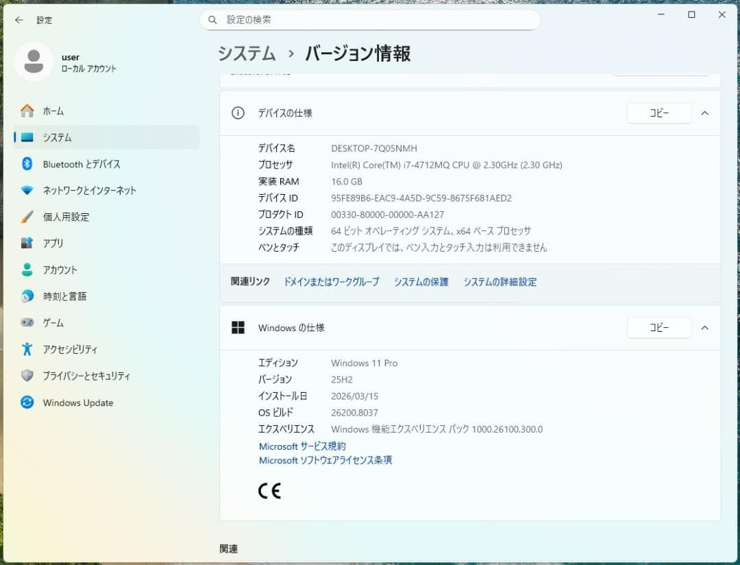The height and width of the screenshot is (565, 740).
Task: Click the personalization brush icon
Action: click(27, 217)
